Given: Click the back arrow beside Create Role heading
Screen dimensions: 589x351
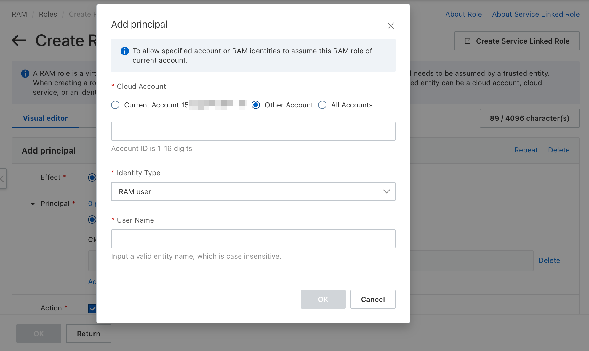Looking at the screenshot, I should [x=19, y=41].
